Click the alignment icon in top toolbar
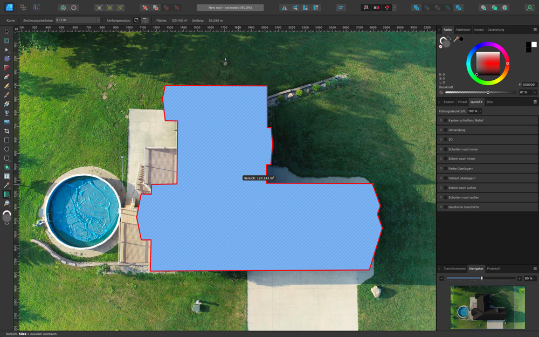The width and height of the screenshot is (539, 337). click(x=341, y=8)
